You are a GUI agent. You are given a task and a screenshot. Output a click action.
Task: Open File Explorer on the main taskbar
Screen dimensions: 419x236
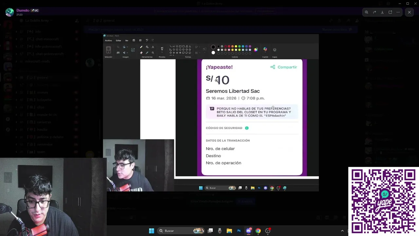tap(229, 231)
